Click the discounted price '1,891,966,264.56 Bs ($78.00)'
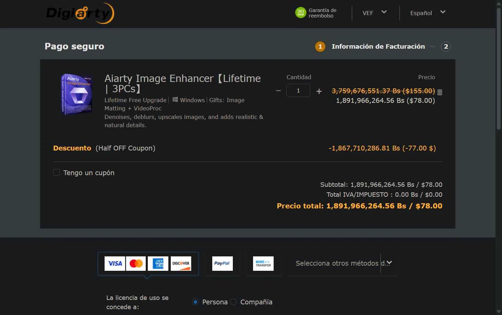This screenshot has width=502, height=315. coord(385,100)
